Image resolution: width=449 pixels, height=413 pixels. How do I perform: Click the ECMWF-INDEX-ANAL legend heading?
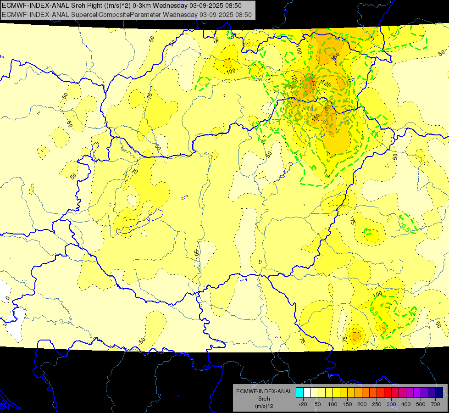click(264, 391)
